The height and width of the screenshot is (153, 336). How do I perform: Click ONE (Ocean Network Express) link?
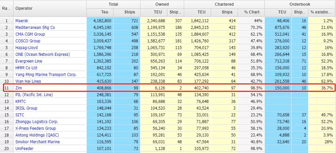point(42,54)
